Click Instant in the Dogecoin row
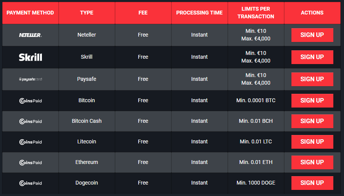Screen dimensions: 344x196 coord(199,183)
